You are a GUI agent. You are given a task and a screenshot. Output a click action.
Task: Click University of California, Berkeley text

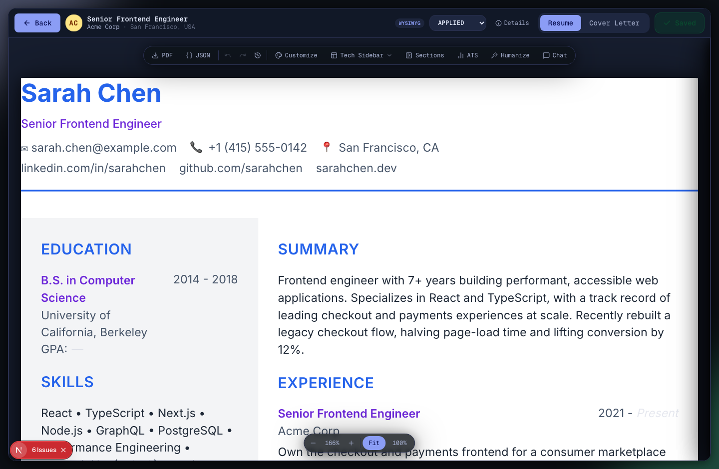(x=94, y=324)
